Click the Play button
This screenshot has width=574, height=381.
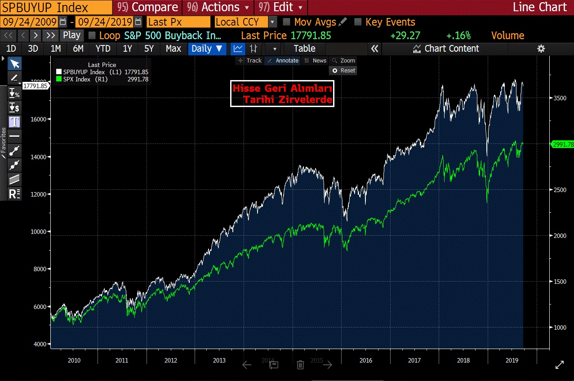(71, 35)
